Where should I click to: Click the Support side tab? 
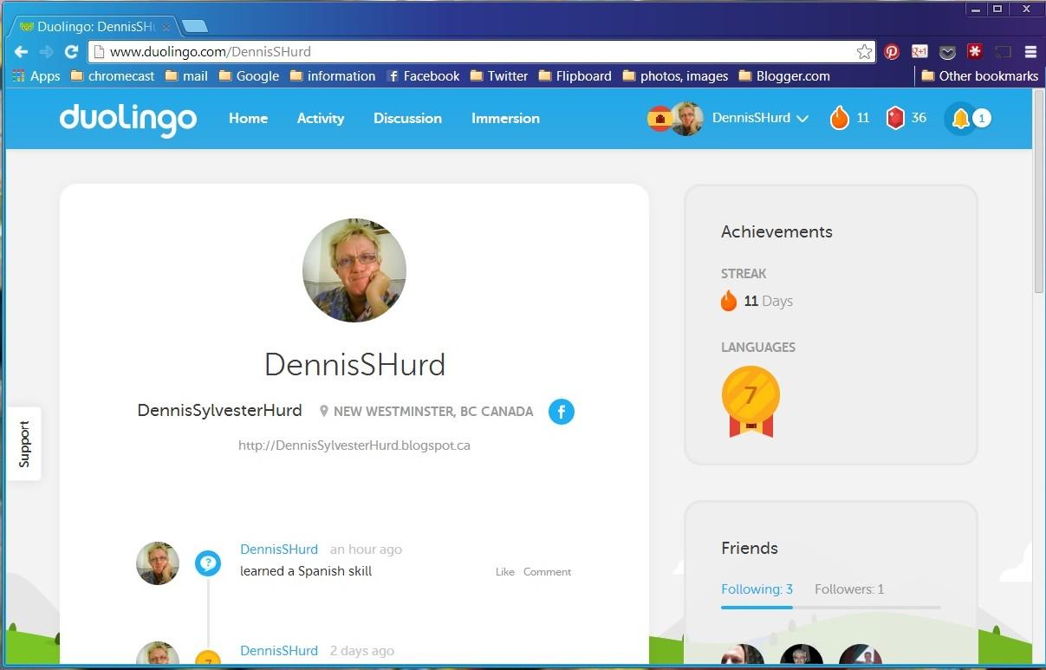tap(24, 444)
